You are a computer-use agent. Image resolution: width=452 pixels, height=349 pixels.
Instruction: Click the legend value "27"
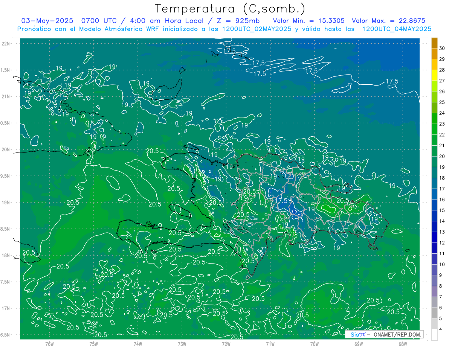point(442,81)
